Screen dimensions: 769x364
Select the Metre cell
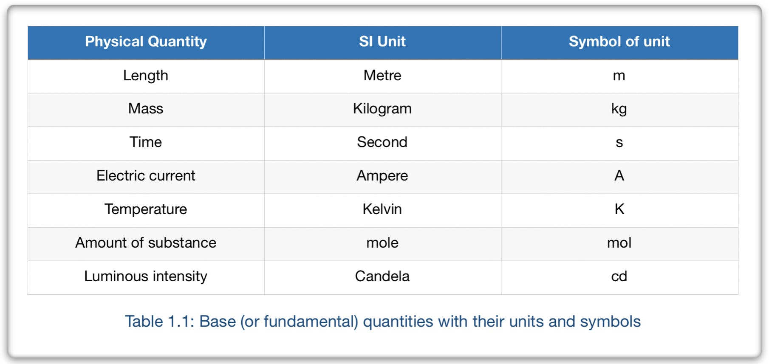[x=382, y=76]
